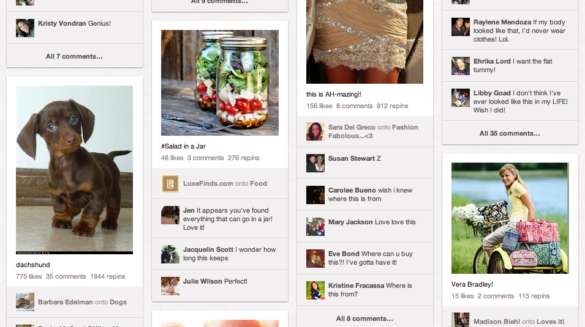
Task: Open the Salad in a Jar pin image
Action: 220,83
